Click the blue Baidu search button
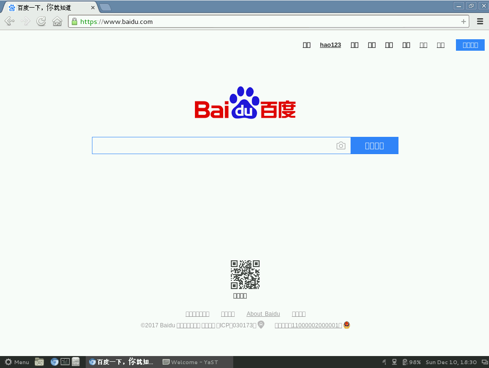The height and width of the screenshot is (368, 489). click(x=375, y=145)
